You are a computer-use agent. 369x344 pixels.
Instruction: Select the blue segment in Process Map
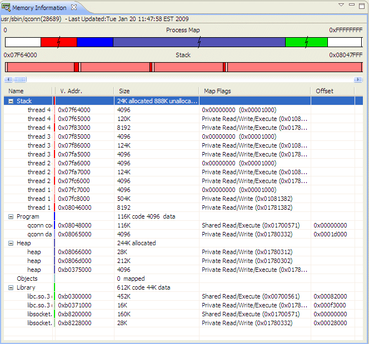94,42
